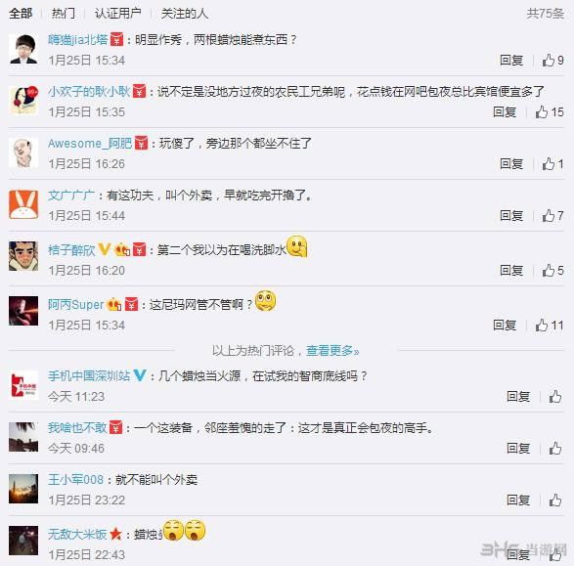Reply to 王小军008's comment
This screenshot has height=566, width=574.
coord(518,500)
